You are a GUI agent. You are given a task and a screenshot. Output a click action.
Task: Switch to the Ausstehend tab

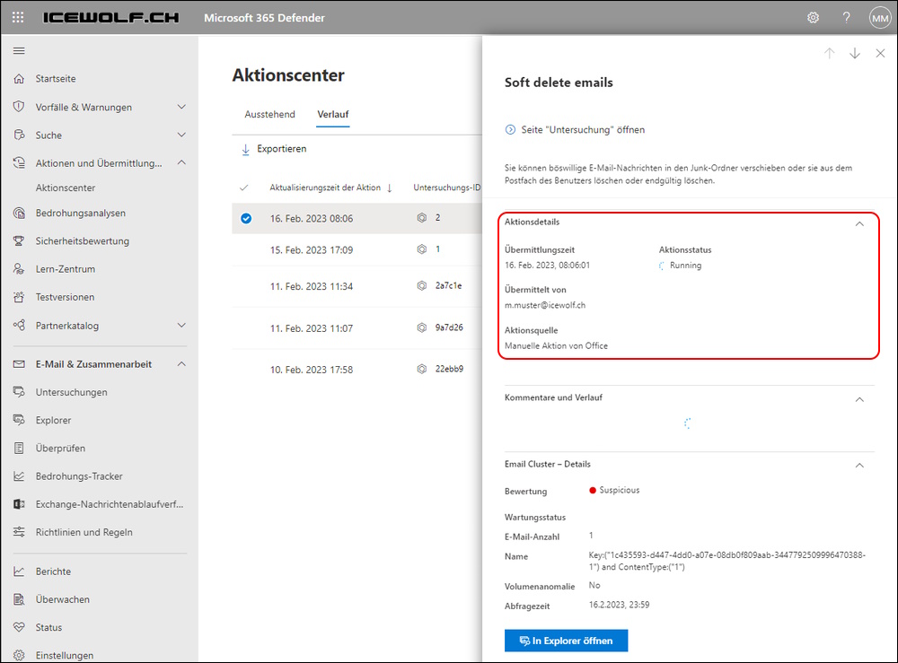[x=269, y=114]
